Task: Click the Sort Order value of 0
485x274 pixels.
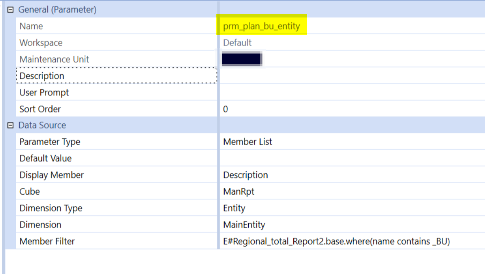Action: coord(224,109)
